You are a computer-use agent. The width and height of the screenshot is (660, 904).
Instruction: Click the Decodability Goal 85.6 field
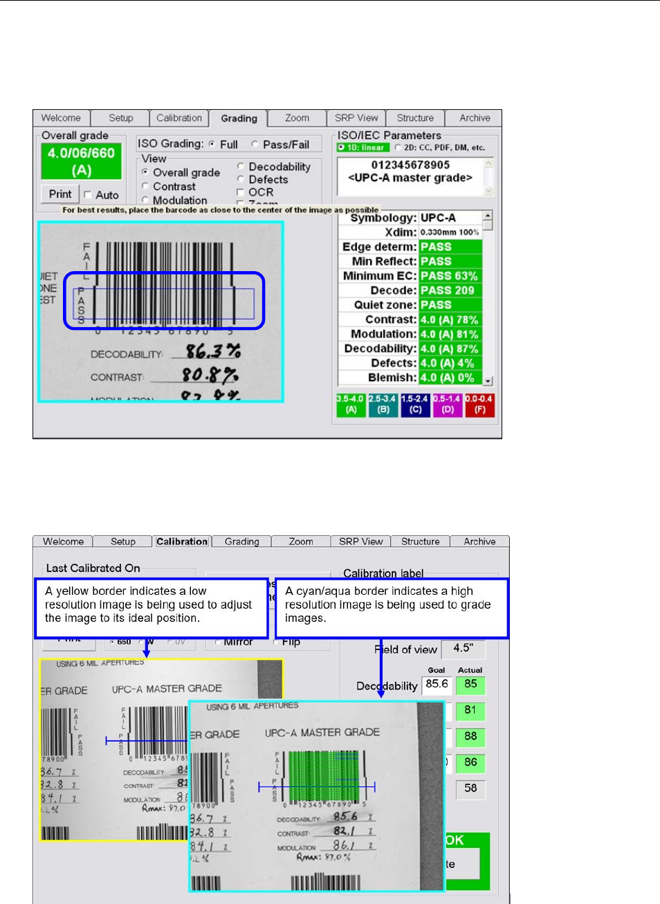click(437, 685)
